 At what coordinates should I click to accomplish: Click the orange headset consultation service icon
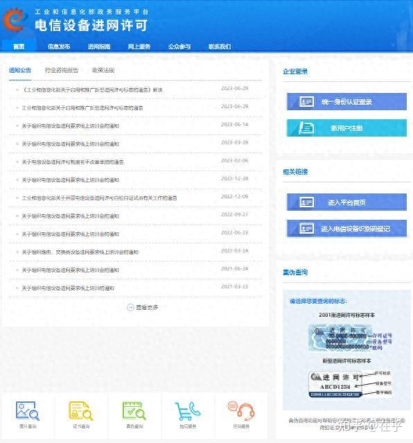coord(241,411)
